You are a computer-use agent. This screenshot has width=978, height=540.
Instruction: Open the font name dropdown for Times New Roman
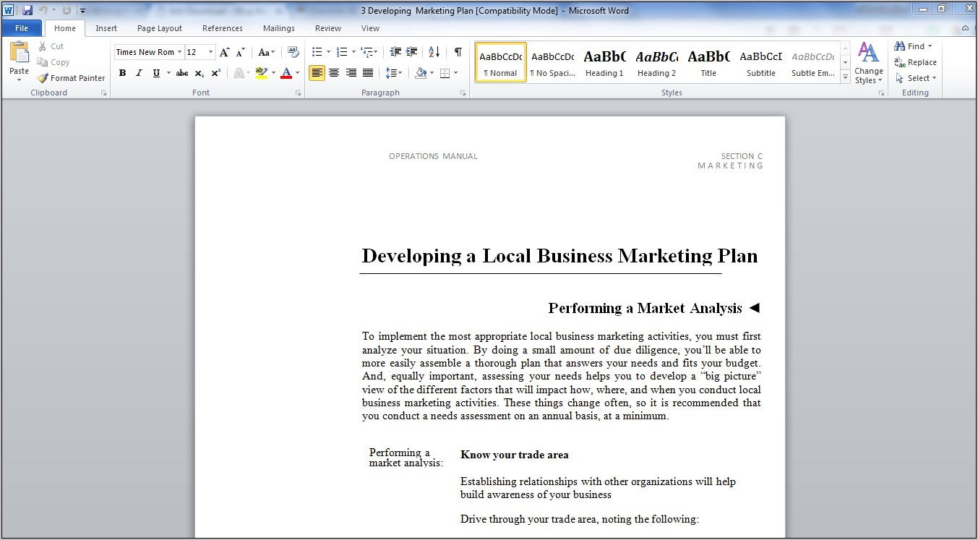(x=180, y=52)
